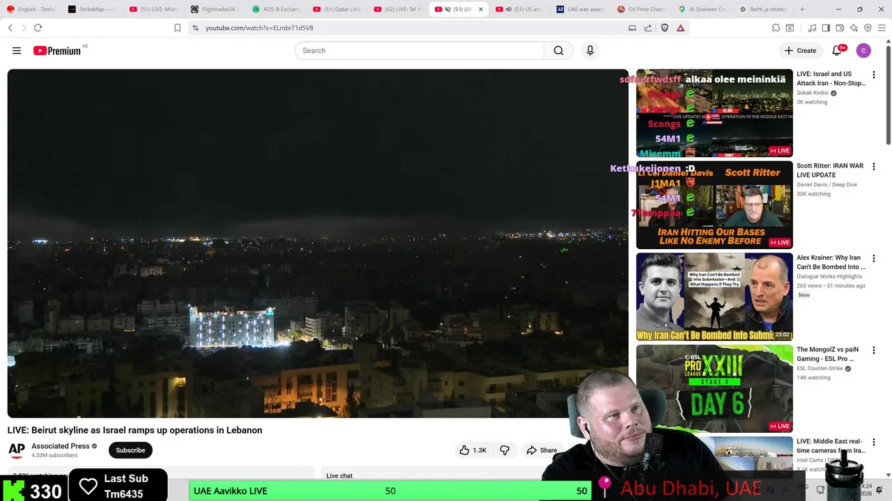Screen dimensions: 892x501
Task: Switch to Flightradar24 tab
Action: (x=215, y=9)
